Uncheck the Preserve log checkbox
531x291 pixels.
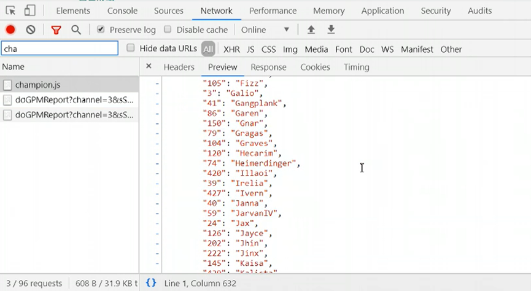click(101, 29)
